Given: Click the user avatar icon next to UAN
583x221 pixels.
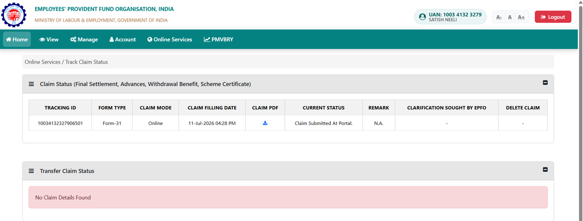Looking at the screenshot, I should tap(422, 17).
